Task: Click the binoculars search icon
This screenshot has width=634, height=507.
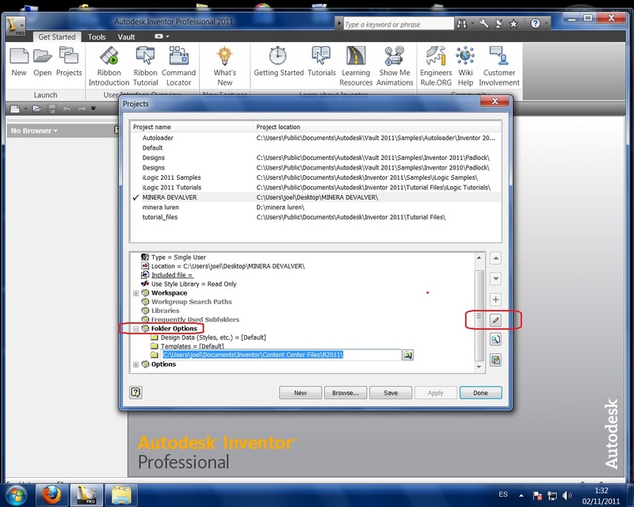Action: (462, 24)
